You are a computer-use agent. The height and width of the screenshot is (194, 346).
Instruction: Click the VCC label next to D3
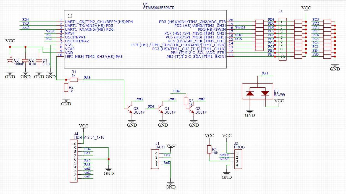pyautogui.click(x=279, y=101)
